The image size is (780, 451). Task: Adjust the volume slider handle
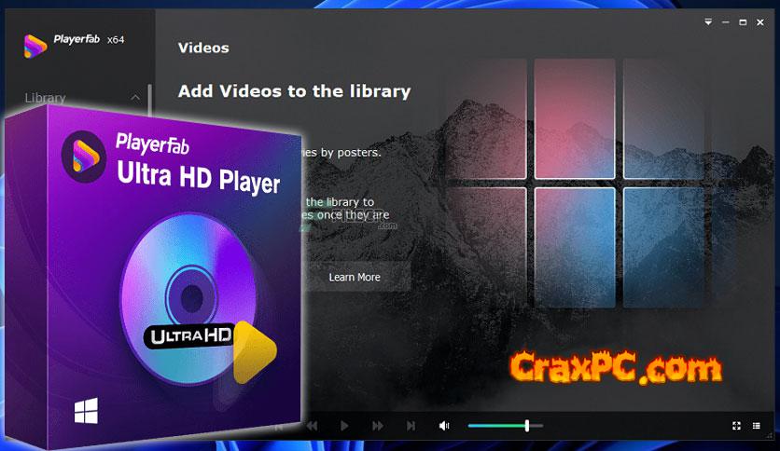pos(527,426)
